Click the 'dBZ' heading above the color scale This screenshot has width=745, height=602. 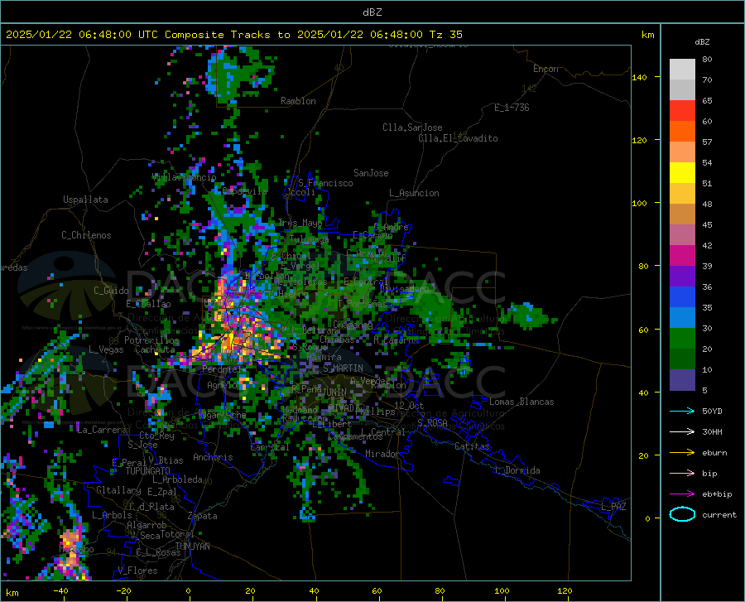pos(702,41)
